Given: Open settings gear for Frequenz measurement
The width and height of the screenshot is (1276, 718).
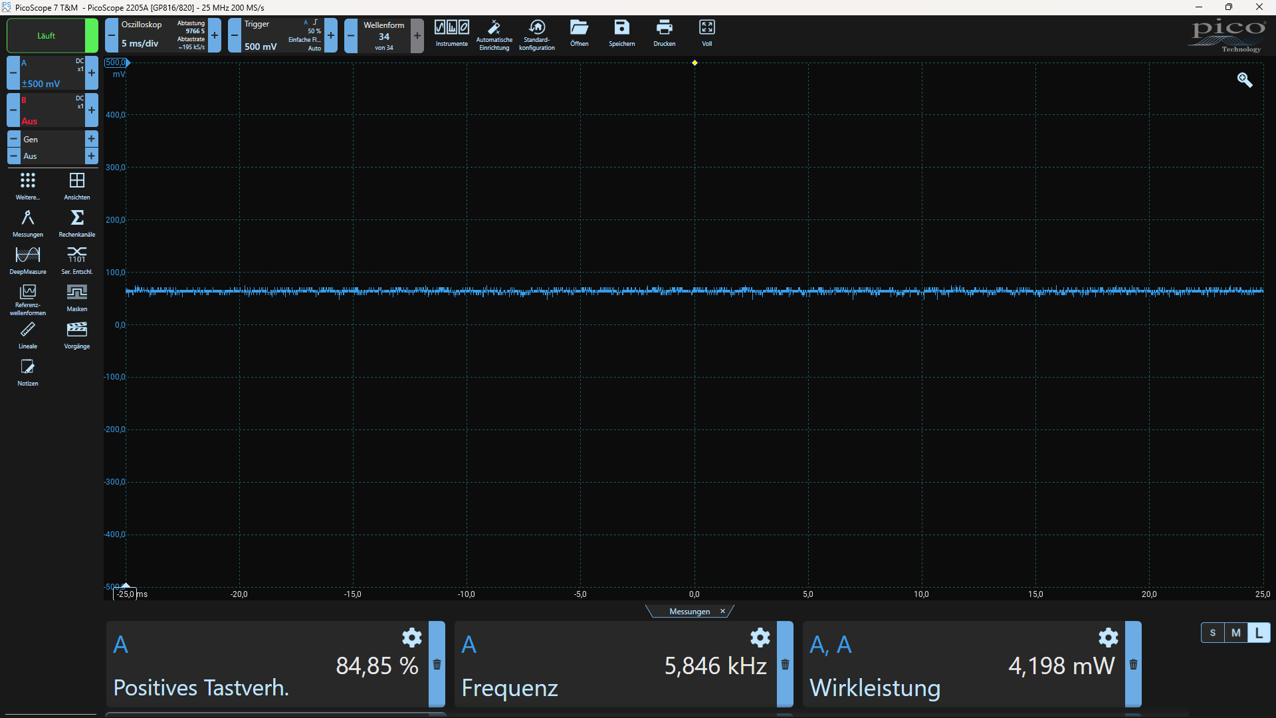Looking at the screenshot, I should point(760,638).
